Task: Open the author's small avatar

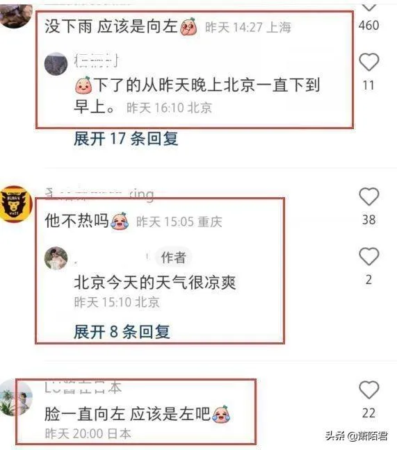Action: [x=56, y=258]
